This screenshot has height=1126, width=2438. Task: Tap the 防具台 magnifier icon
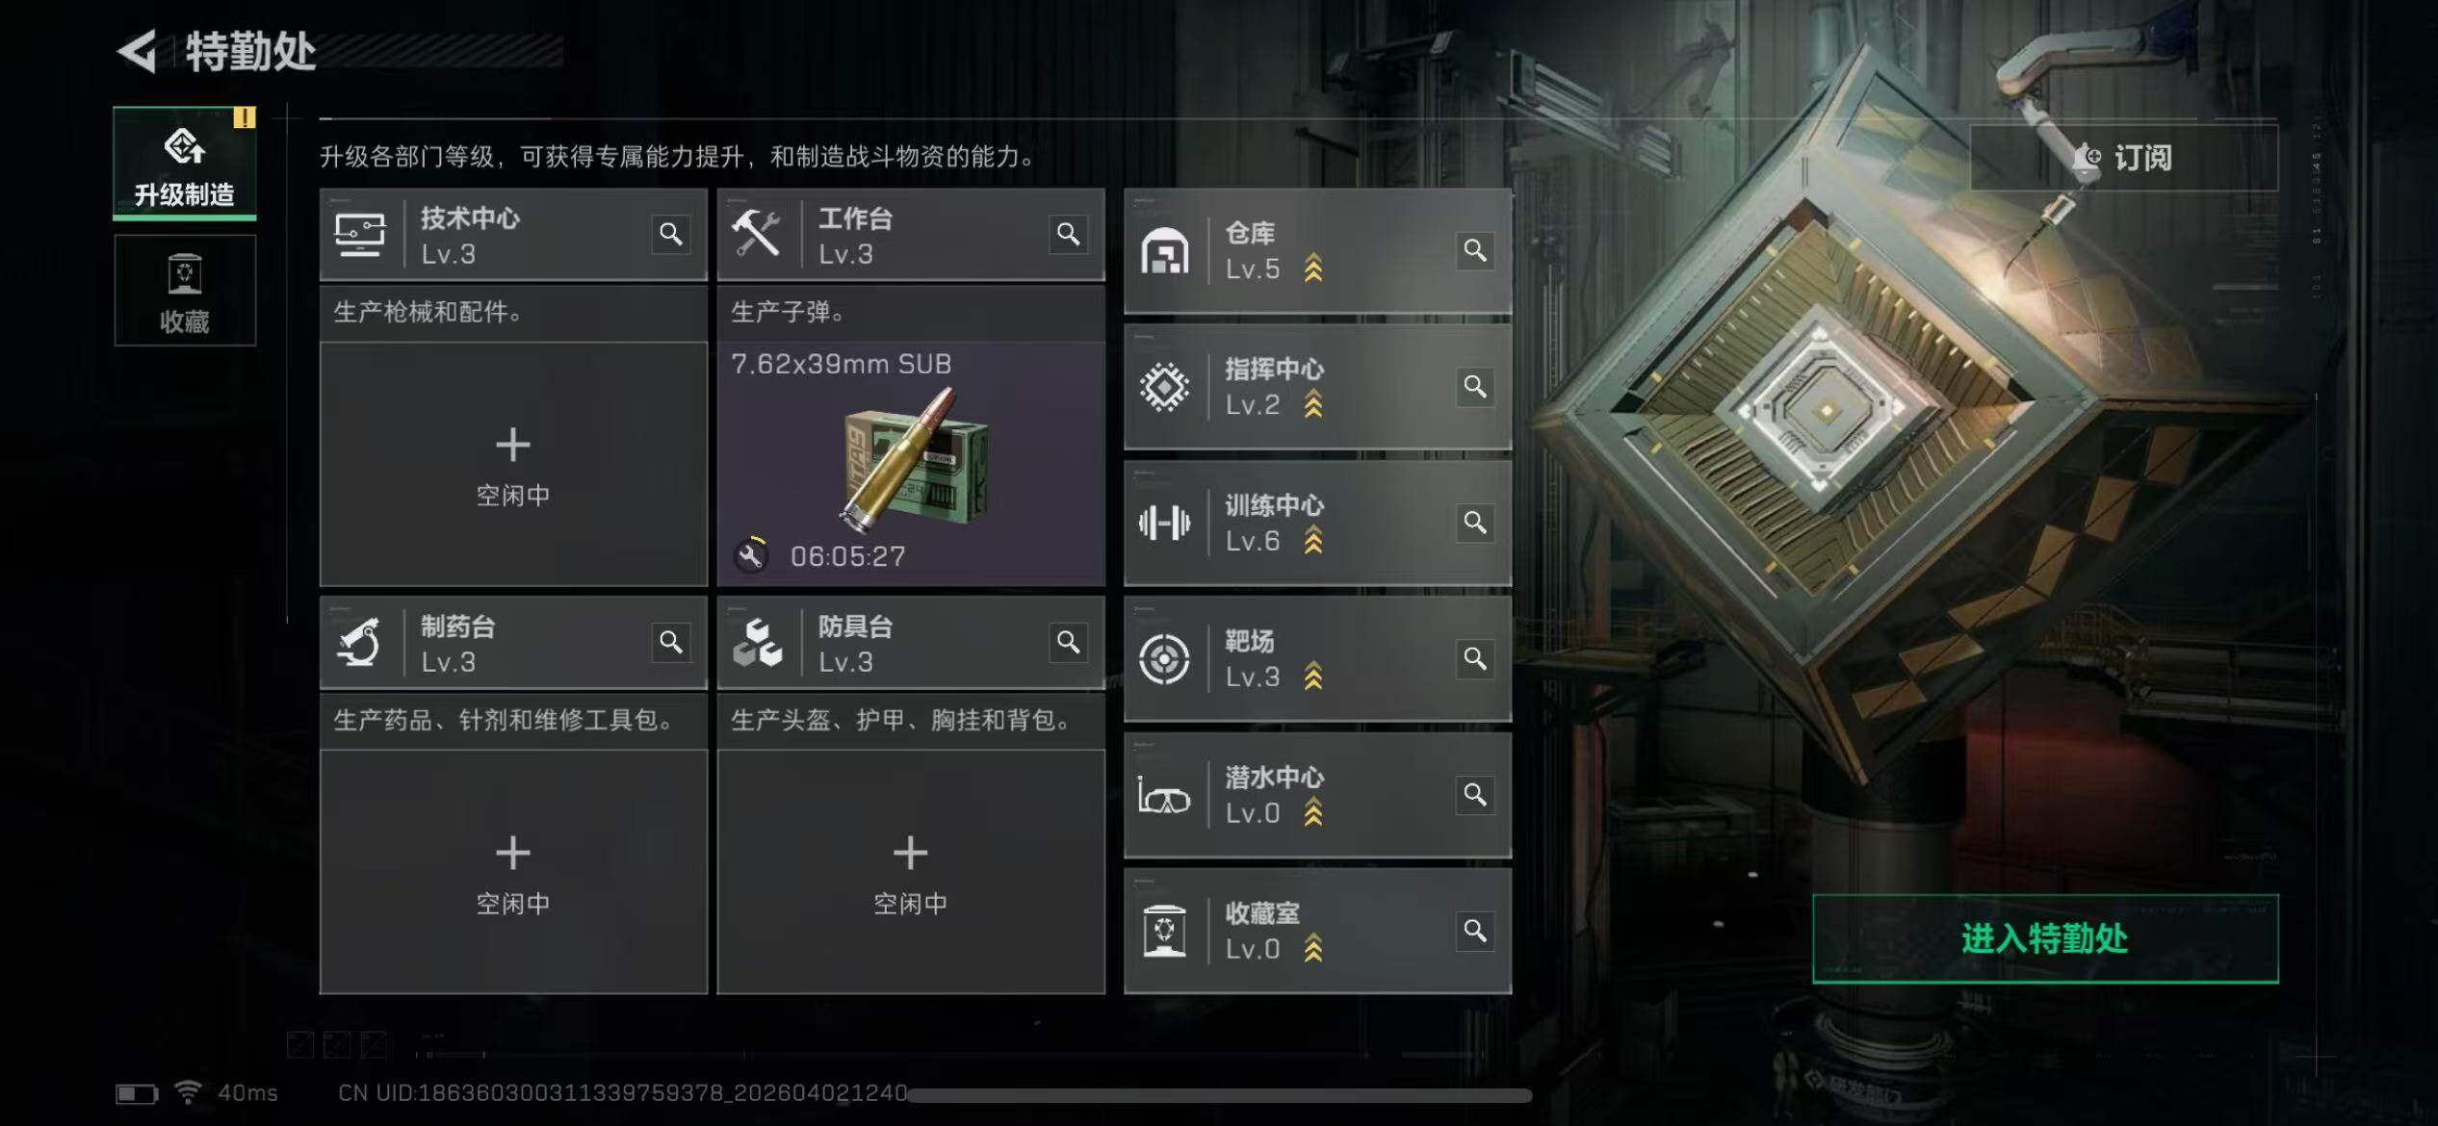1068,642
